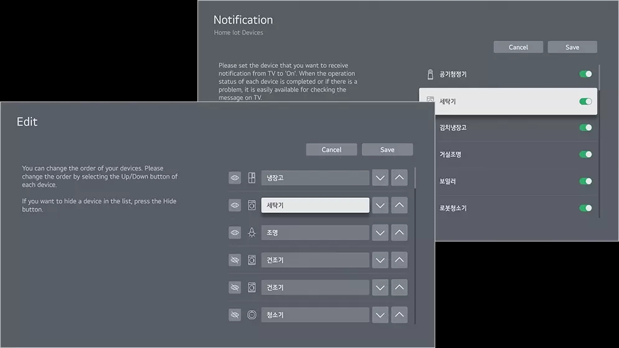Turn off 공기청정기 notifications toggle
Viewport: 619px width, 348px height.
585,74
